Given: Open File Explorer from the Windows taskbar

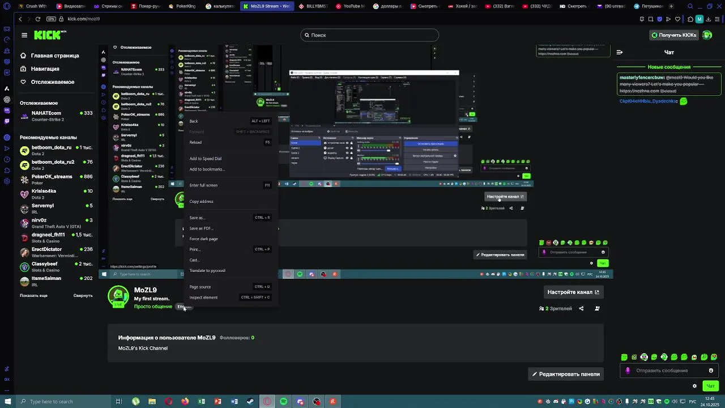Looking at the screenshot, I should point(152,401).
